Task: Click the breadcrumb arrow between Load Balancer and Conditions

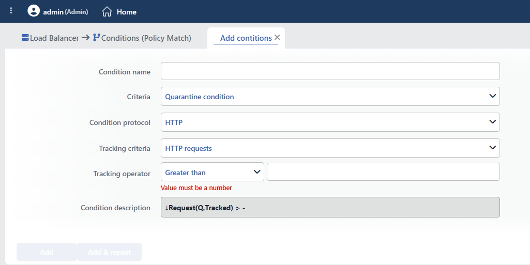Action: click(86, 38)
